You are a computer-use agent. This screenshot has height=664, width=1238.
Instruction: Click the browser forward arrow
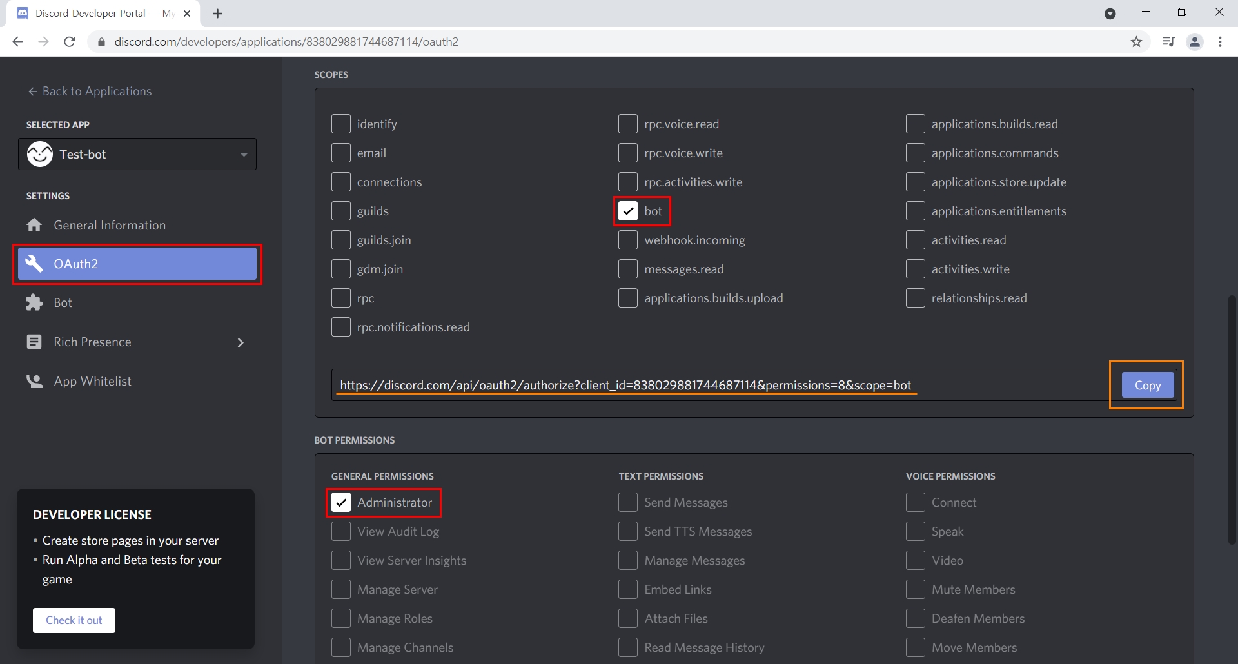(x=43, y=42)
